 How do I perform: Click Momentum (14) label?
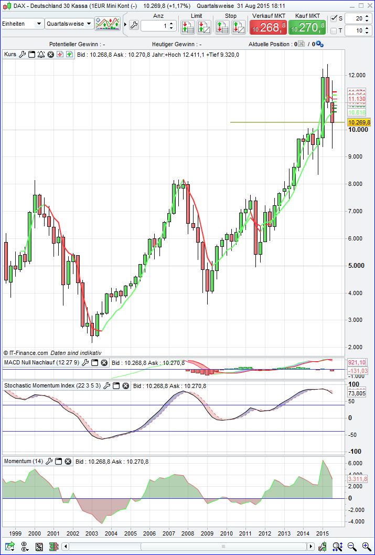[x=24, y=462]
